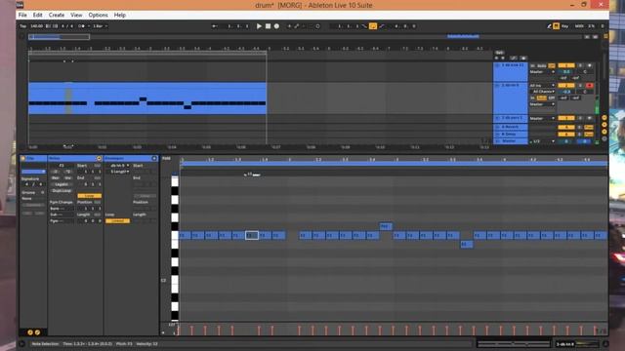
Task: Toggle the Loop switch in transport
Action: pyautogui.click(x=373, y=26)
